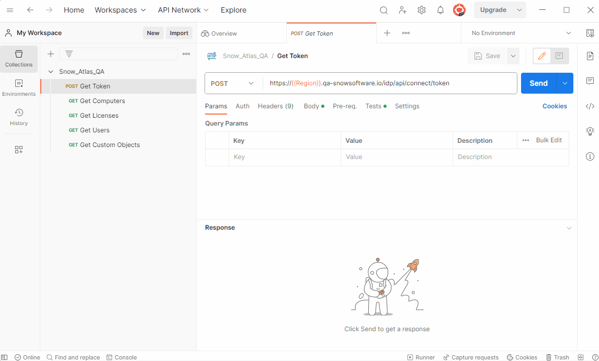Open the Cookies link
Viewport: 599px width, 361px height.
click(x=555, y=106)
